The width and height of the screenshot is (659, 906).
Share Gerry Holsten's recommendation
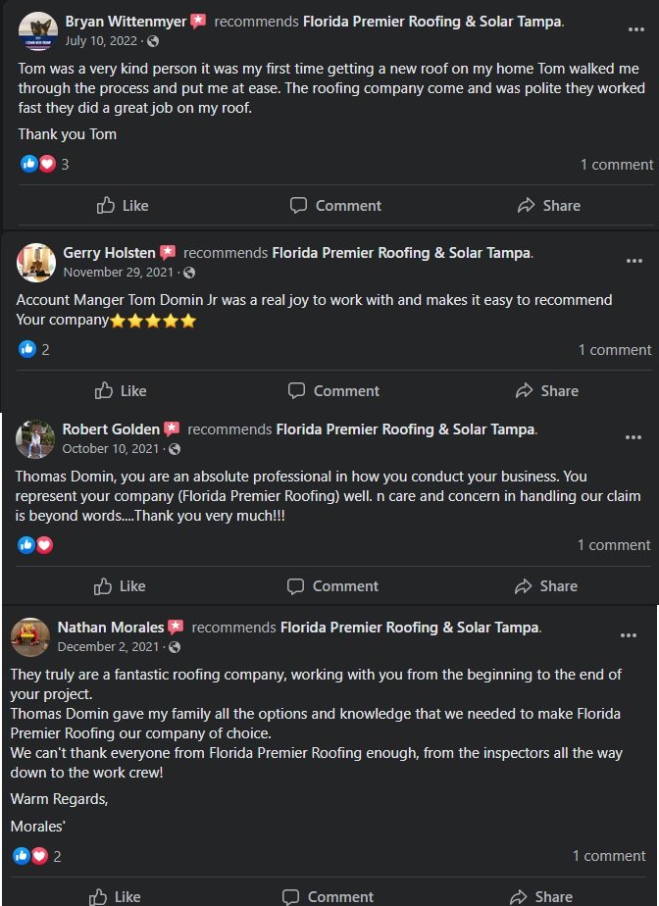547,391
